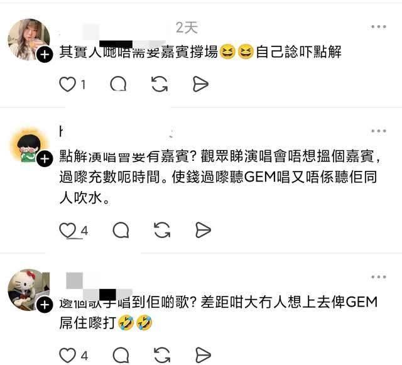Repost the third comment
Image resolution: width=402 pixels, height=365 pixels.
click(162, 356)
